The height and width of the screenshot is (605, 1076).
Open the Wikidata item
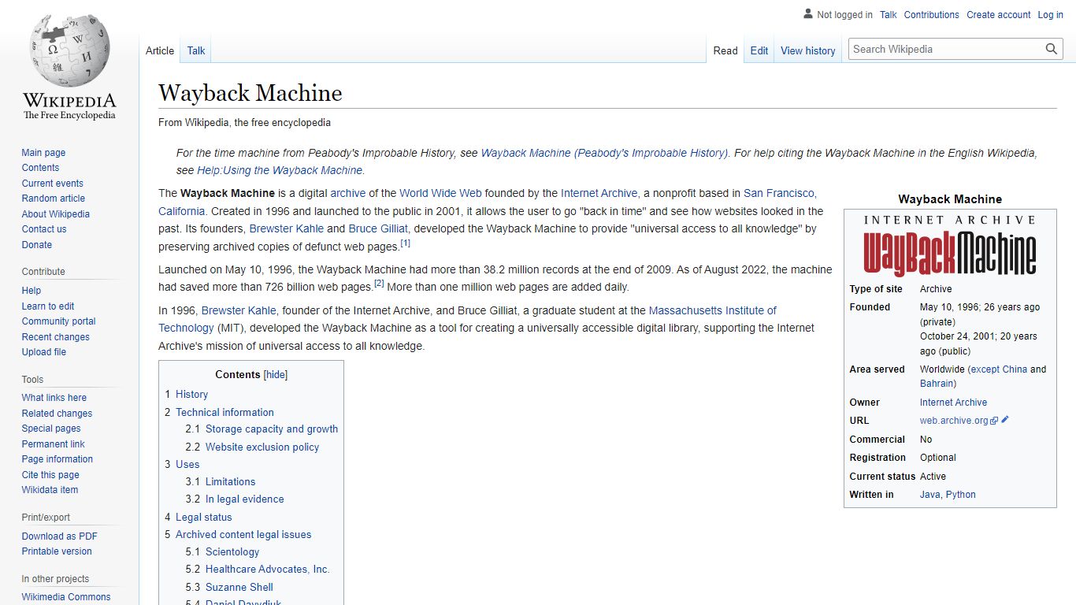(50, 490)
